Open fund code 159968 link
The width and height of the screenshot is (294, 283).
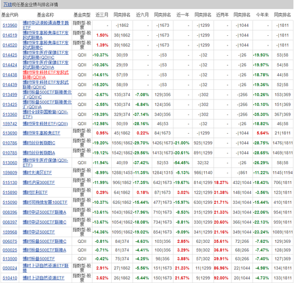click(x=10, y=232)
